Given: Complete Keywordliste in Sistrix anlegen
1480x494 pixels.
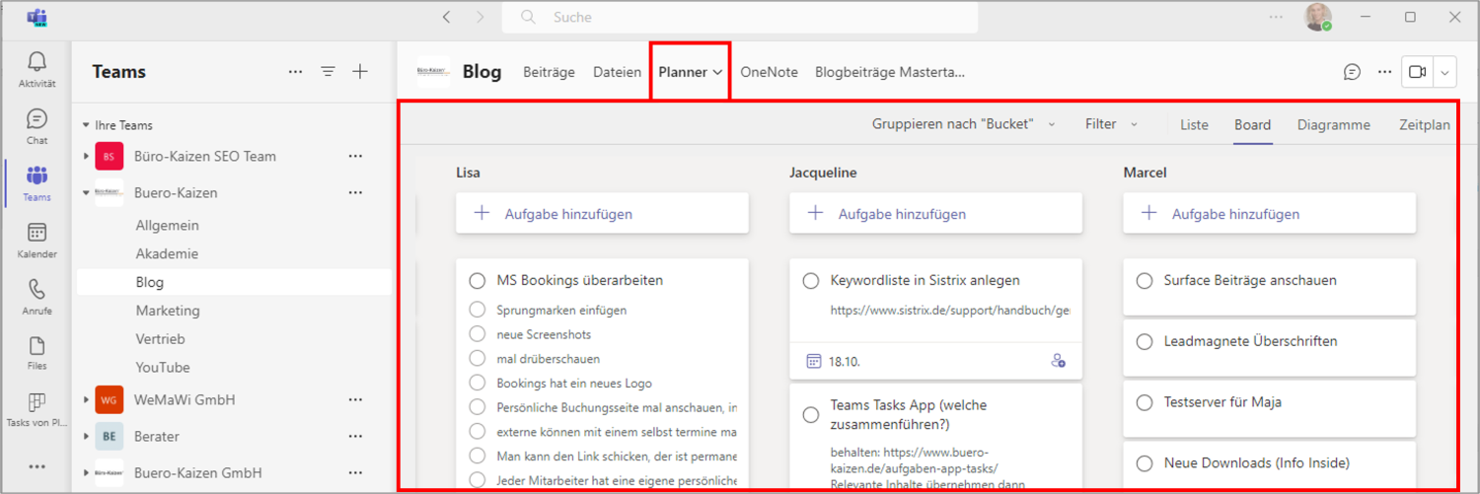Looking at the screenshot, I should coord(811,281).
